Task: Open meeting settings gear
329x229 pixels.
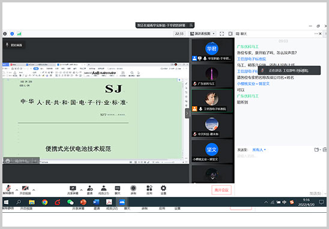Action: pyautogui.click(x=163, y=190)
